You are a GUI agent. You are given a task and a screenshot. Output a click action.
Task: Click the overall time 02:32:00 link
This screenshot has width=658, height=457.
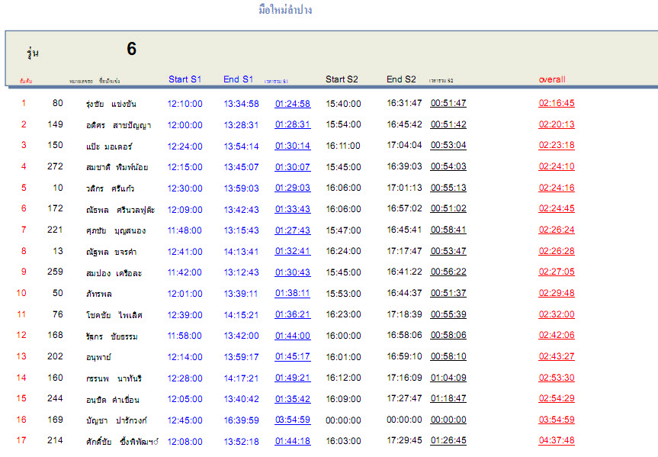(x=557, y=314)
